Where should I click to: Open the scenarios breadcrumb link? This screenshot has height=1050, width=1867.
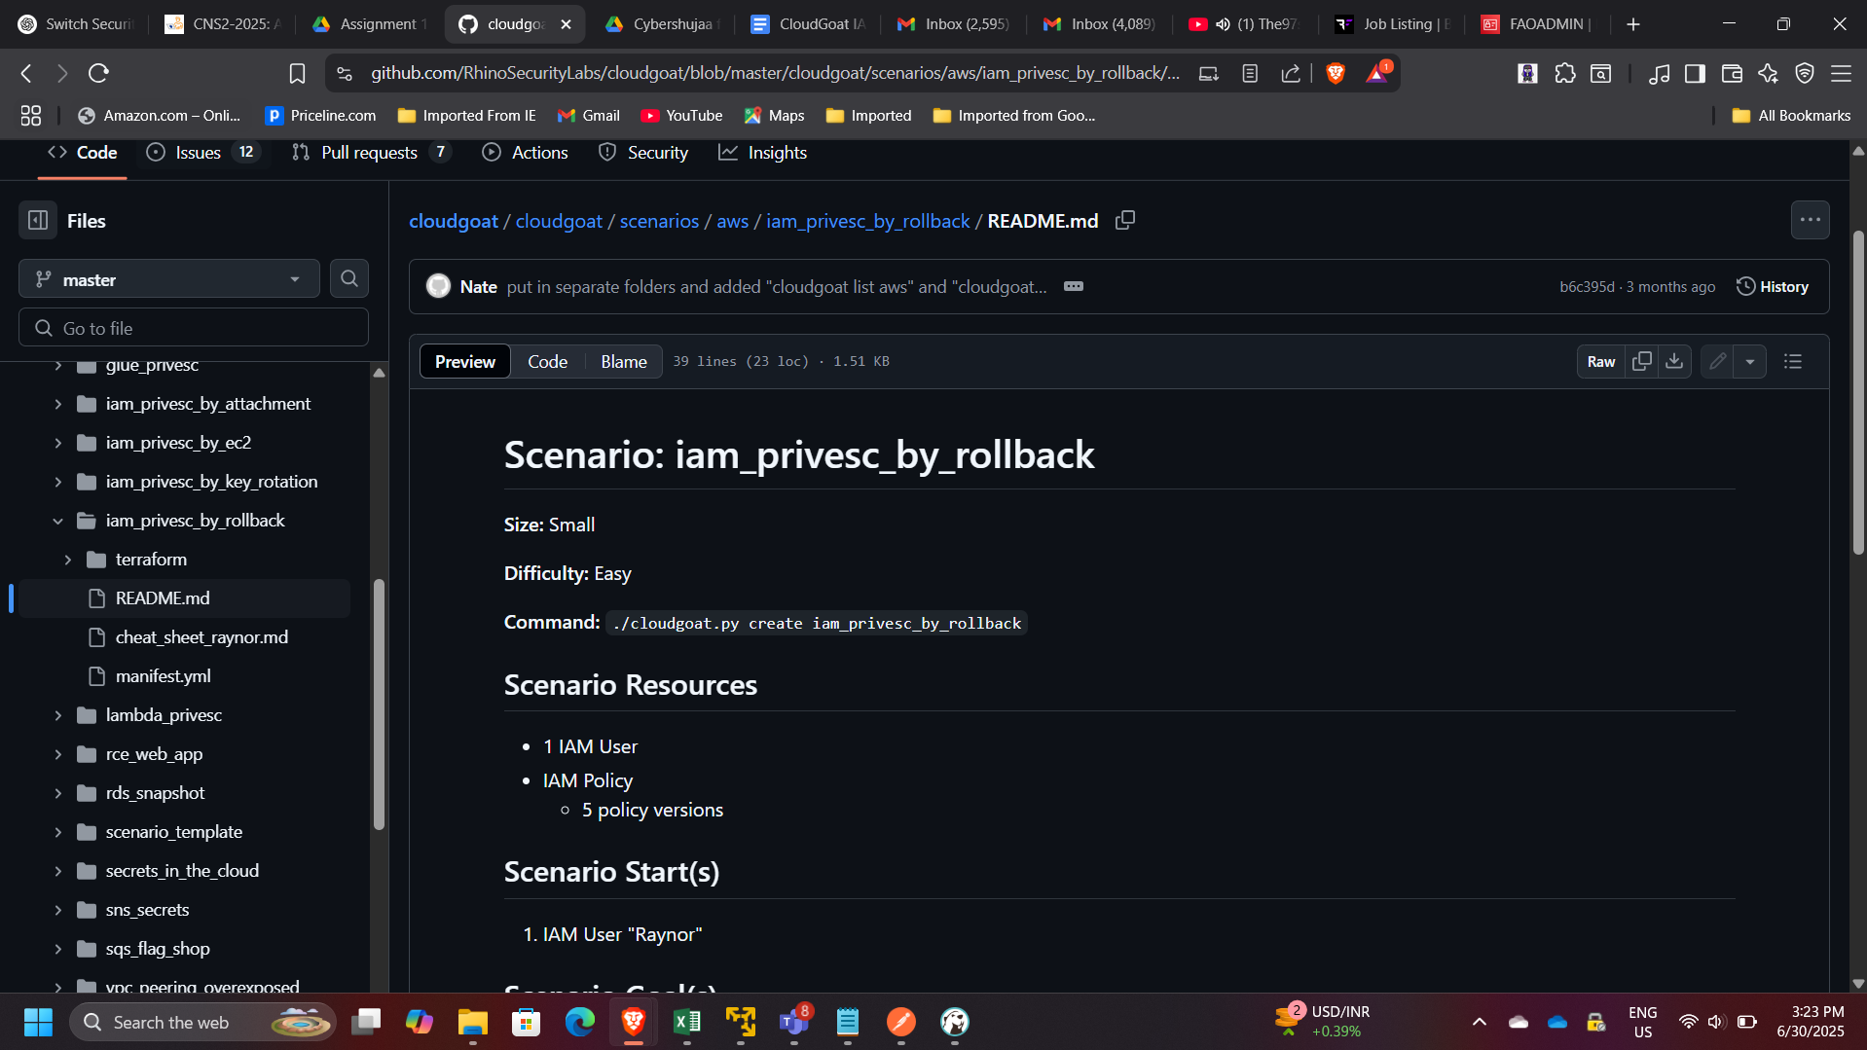659,221
